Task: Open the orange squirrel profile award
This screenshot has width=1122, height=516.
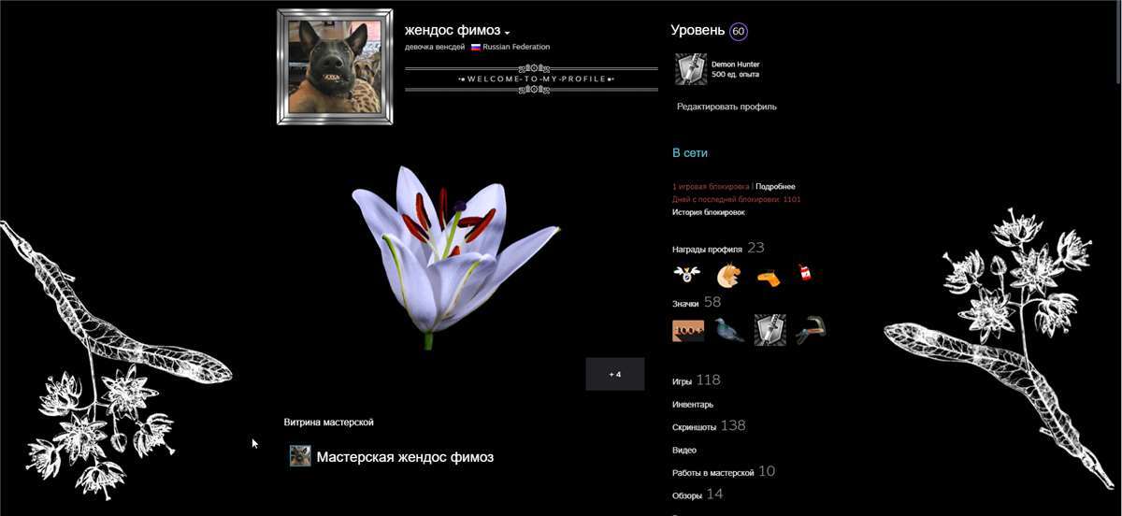Action: [x=727, y=275]
